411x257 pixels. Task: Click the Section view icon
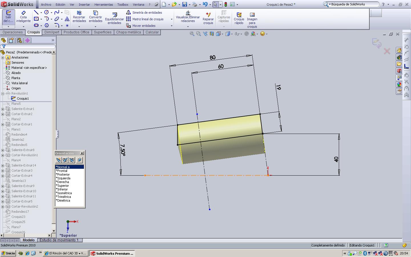(212, 34)
